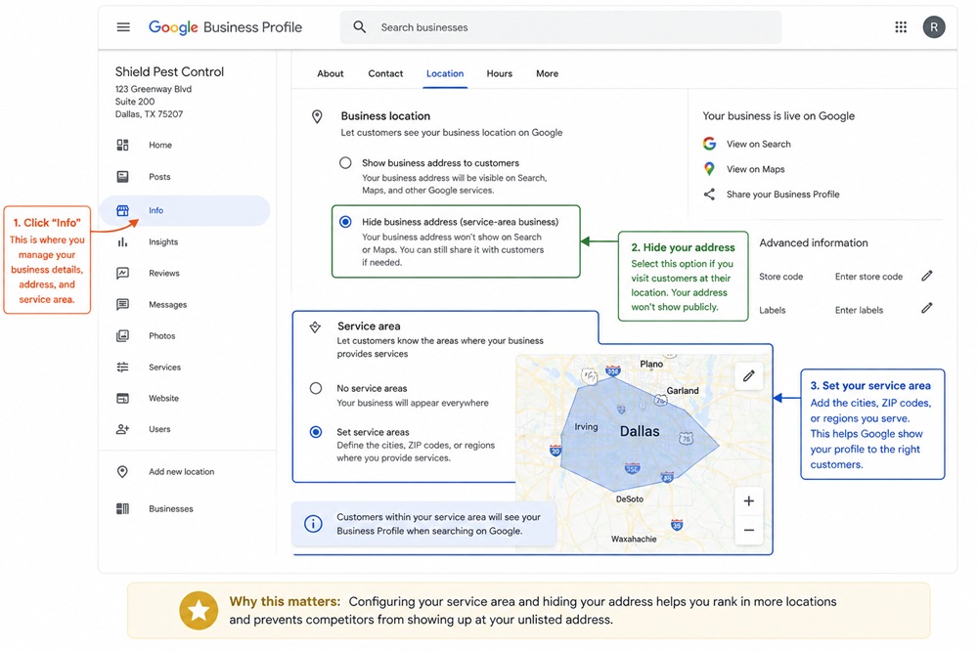Click the Photos icon in sidebar
The image size is (978, 651).
(x=123, y=335)
